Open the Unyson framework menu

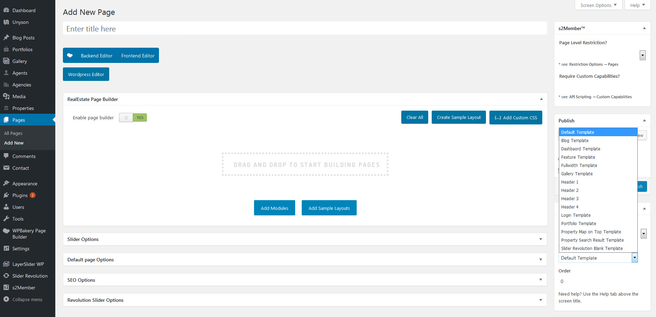[x=20, y=22]
